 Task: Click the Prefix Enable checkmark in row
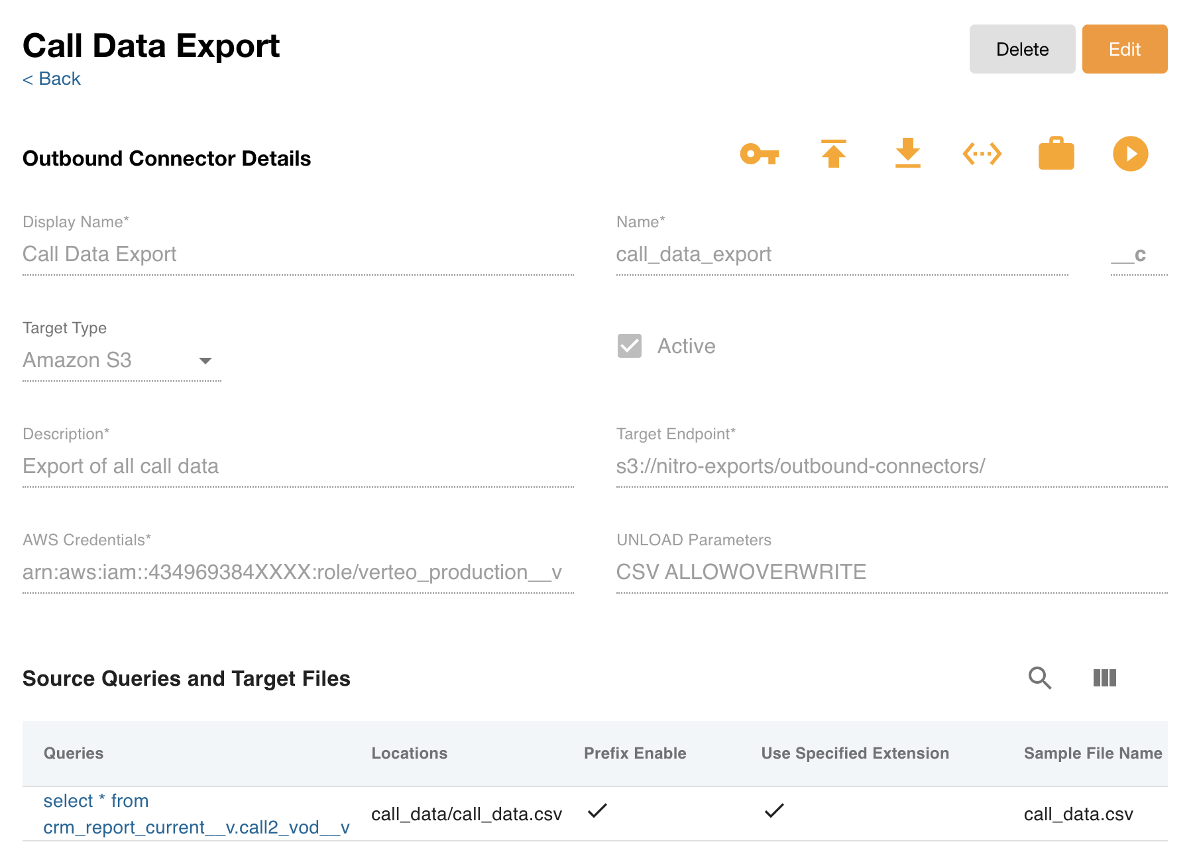(597, 811)
